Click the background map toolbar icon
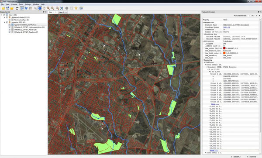This screenshot has height=158, width=262. pyautogui.click(x=81, y=8)
